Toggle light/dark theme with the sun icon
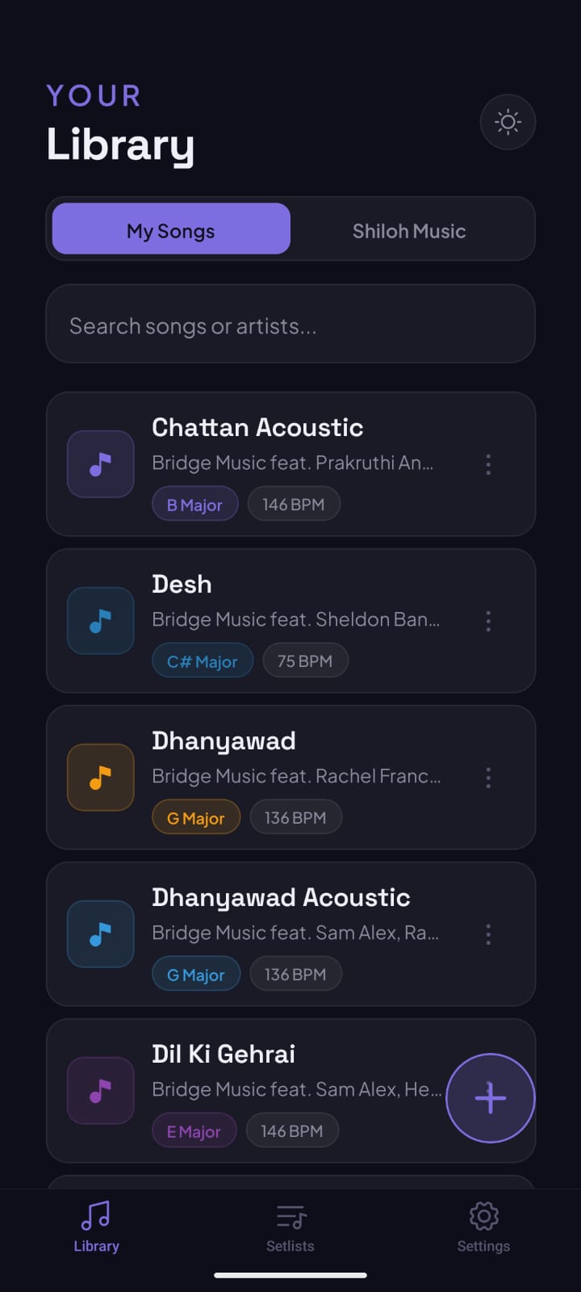 508,122
